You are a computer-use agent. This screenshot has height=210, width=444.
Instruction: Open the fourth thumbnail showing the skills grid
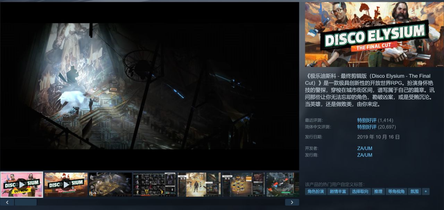coord(155,185)
